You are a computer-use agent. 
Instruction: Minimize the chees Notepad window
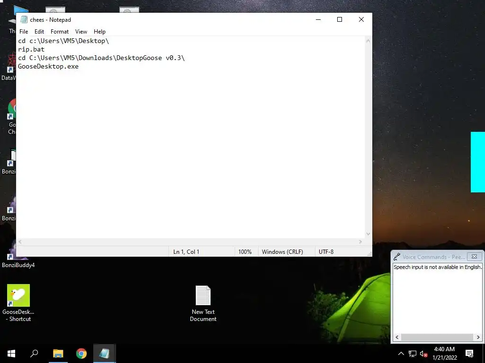coord(318,19)
